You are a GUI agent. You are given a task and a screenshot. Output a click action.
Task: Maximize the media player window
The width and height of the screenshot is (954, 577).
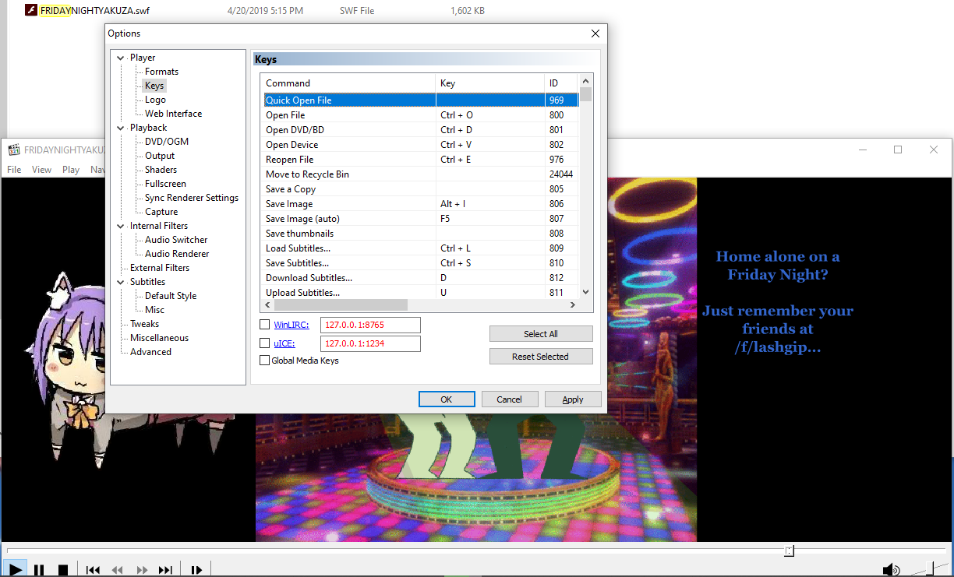[x=898, y=150]
